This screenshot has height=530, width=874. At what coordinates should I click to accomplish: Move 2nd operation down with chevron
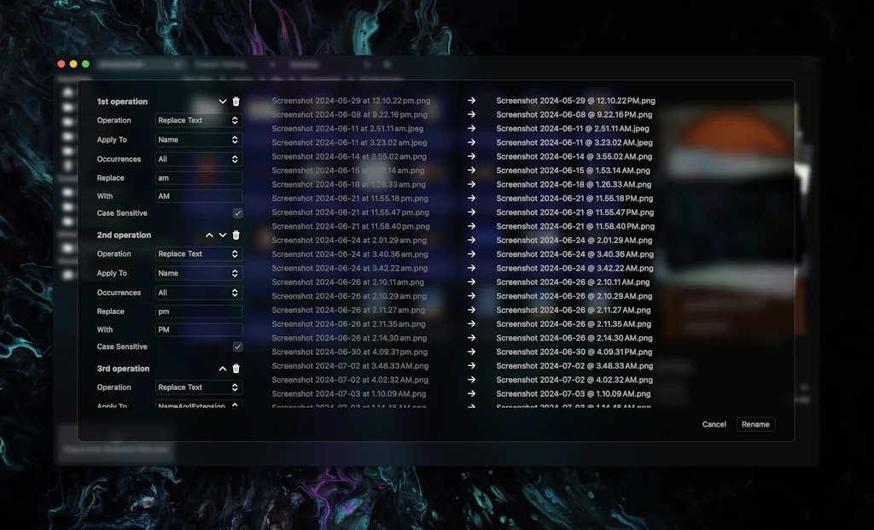click(223, 236)
